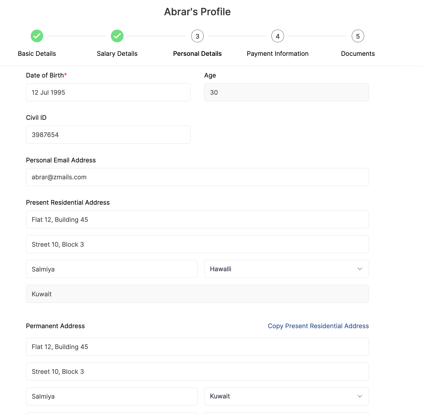The height and width of the screenshot is (415, 422).
Task: Click permanent address Street 10, Block 3 field
Action: (x=197, y=372)
